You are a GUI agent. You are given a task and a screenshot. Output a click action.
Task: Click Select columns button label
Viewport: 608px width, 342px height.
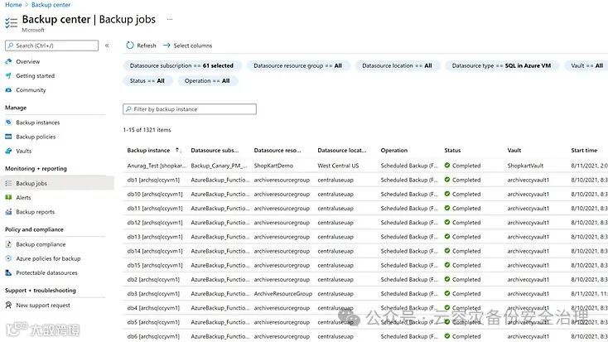[193, 46]
